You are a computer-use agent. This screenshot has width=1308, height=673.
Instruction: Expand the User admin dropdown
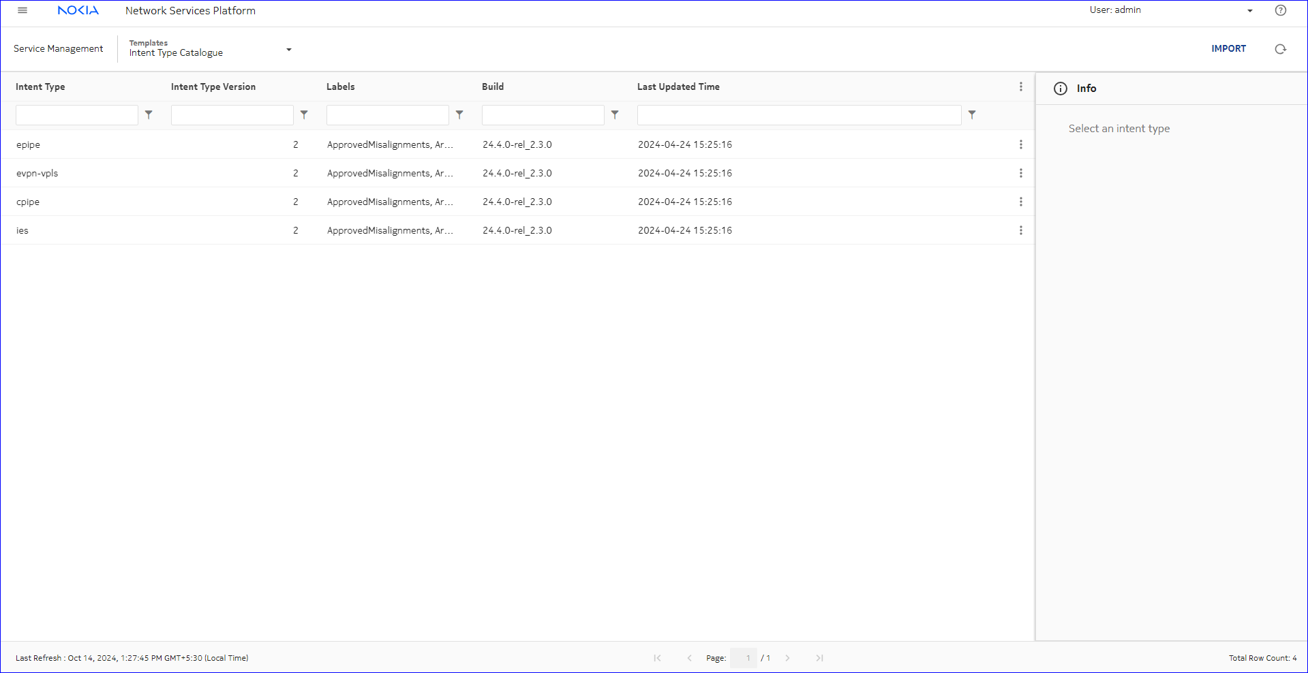(1249, 11)
